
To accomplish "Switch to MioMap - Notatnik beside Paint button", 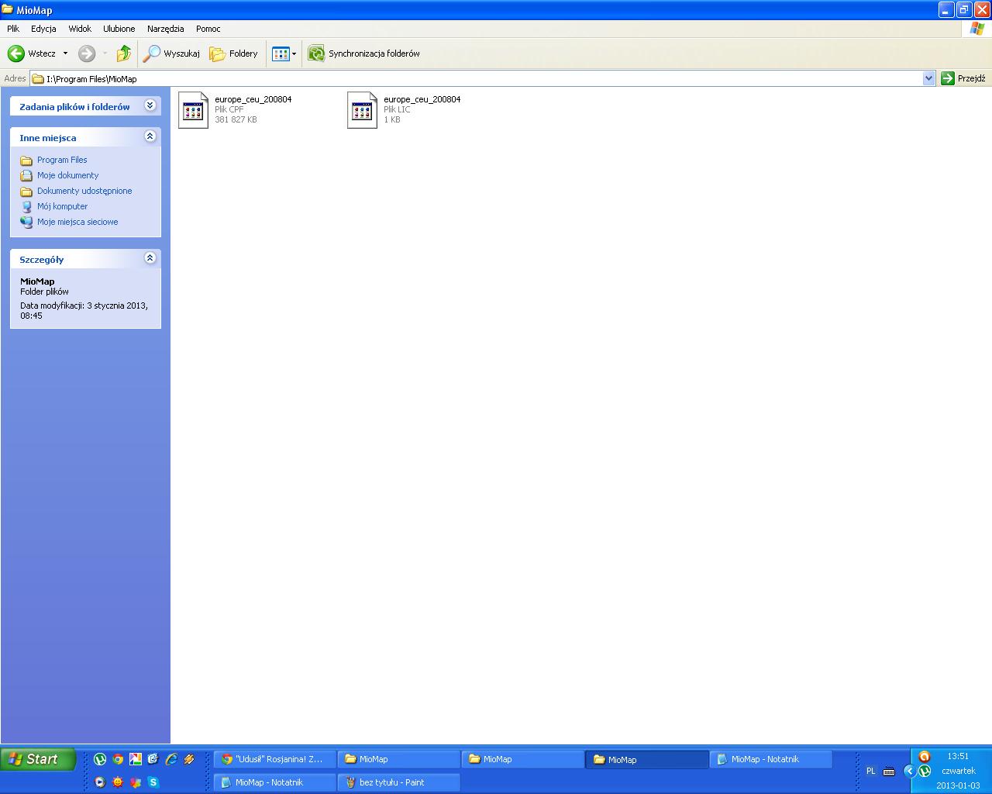I will (275, 782).
